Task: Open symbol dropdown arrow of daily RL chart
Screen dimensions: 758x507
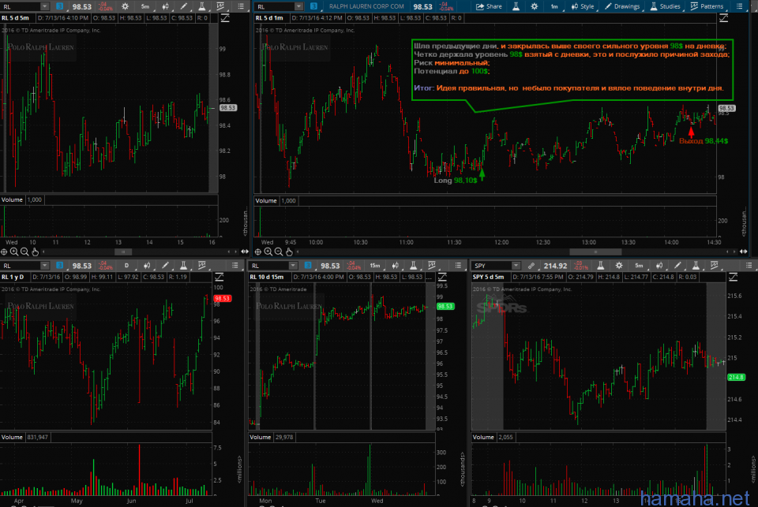Action: point(44,266)
